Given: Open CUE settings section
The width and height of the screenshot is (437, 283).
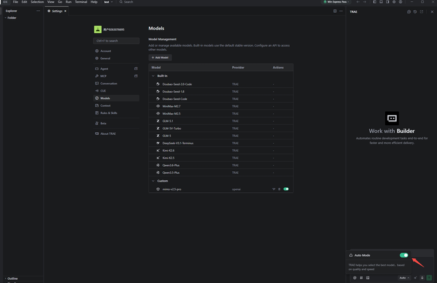Looking at the screenshot, I should (x=116, y=91).
